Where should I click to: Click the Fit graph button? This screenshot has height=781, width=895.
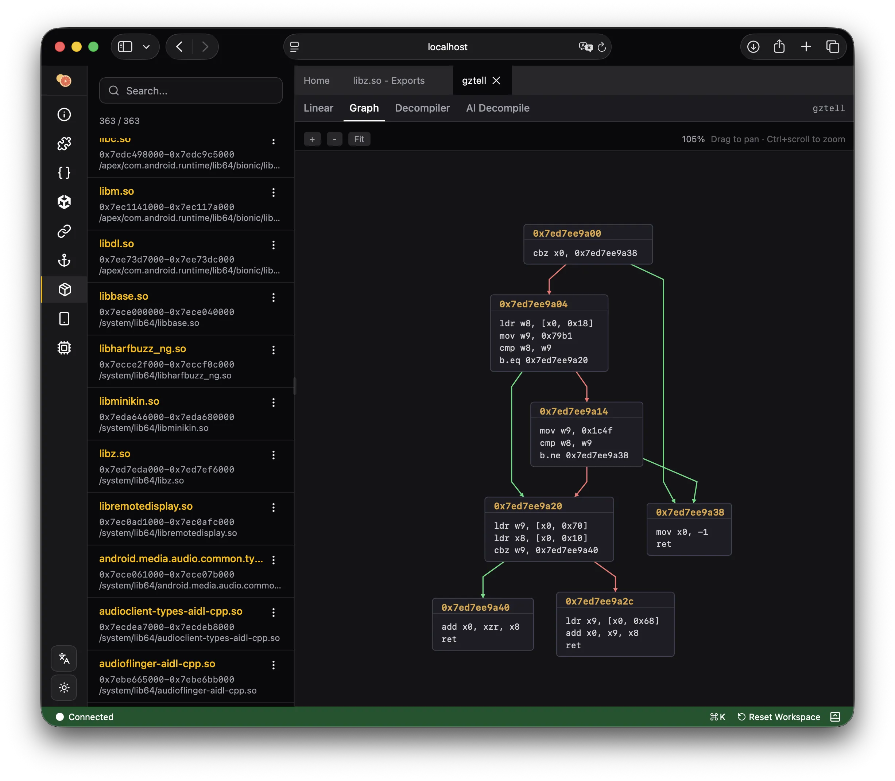click(359, 139)
